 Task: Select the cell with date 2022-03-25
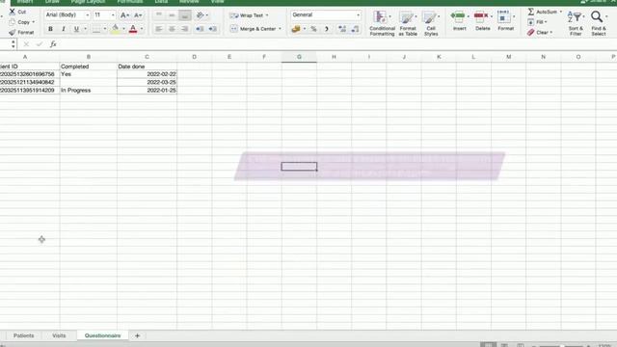(147, 82)
